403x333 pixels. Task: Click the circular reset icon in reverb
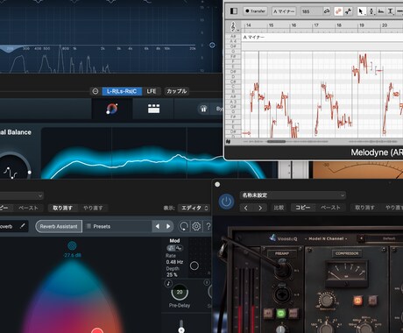pos(184,226)
